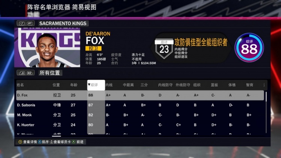This screenshot has width=281, height=158.
Task: Click the 88 综评 overall rating circle
Action: pyautogui.click(x=249, y=48)
